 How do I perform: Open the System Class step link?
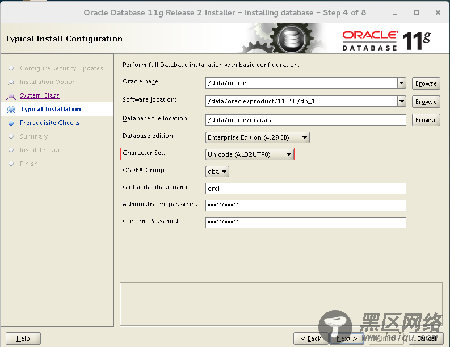[x=40, y=95]
